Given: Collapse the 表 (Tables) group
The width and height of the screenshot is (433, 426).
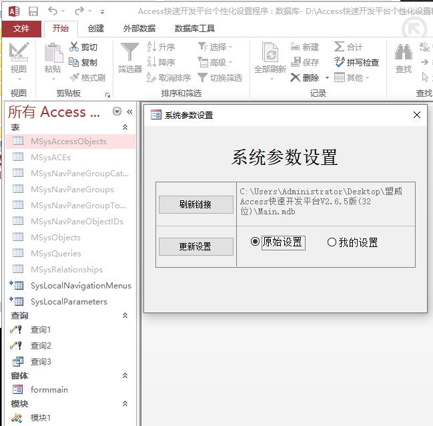Looking at the screenshot, I should coord(125,127).
